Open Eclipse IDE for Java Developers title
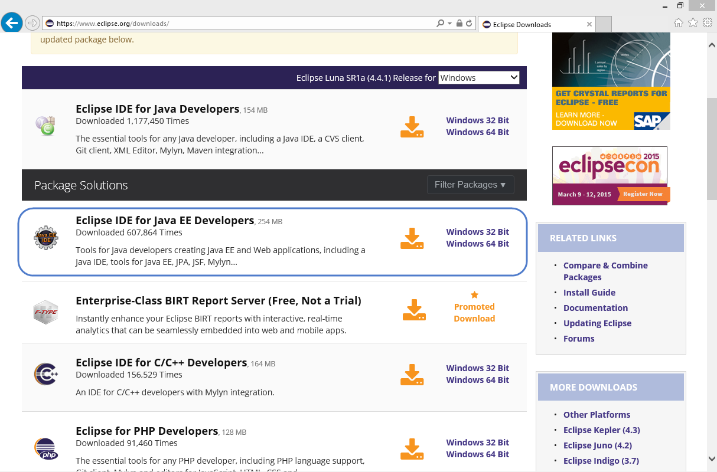This screenshot has height=472, width=717. [x=158, y=109]
